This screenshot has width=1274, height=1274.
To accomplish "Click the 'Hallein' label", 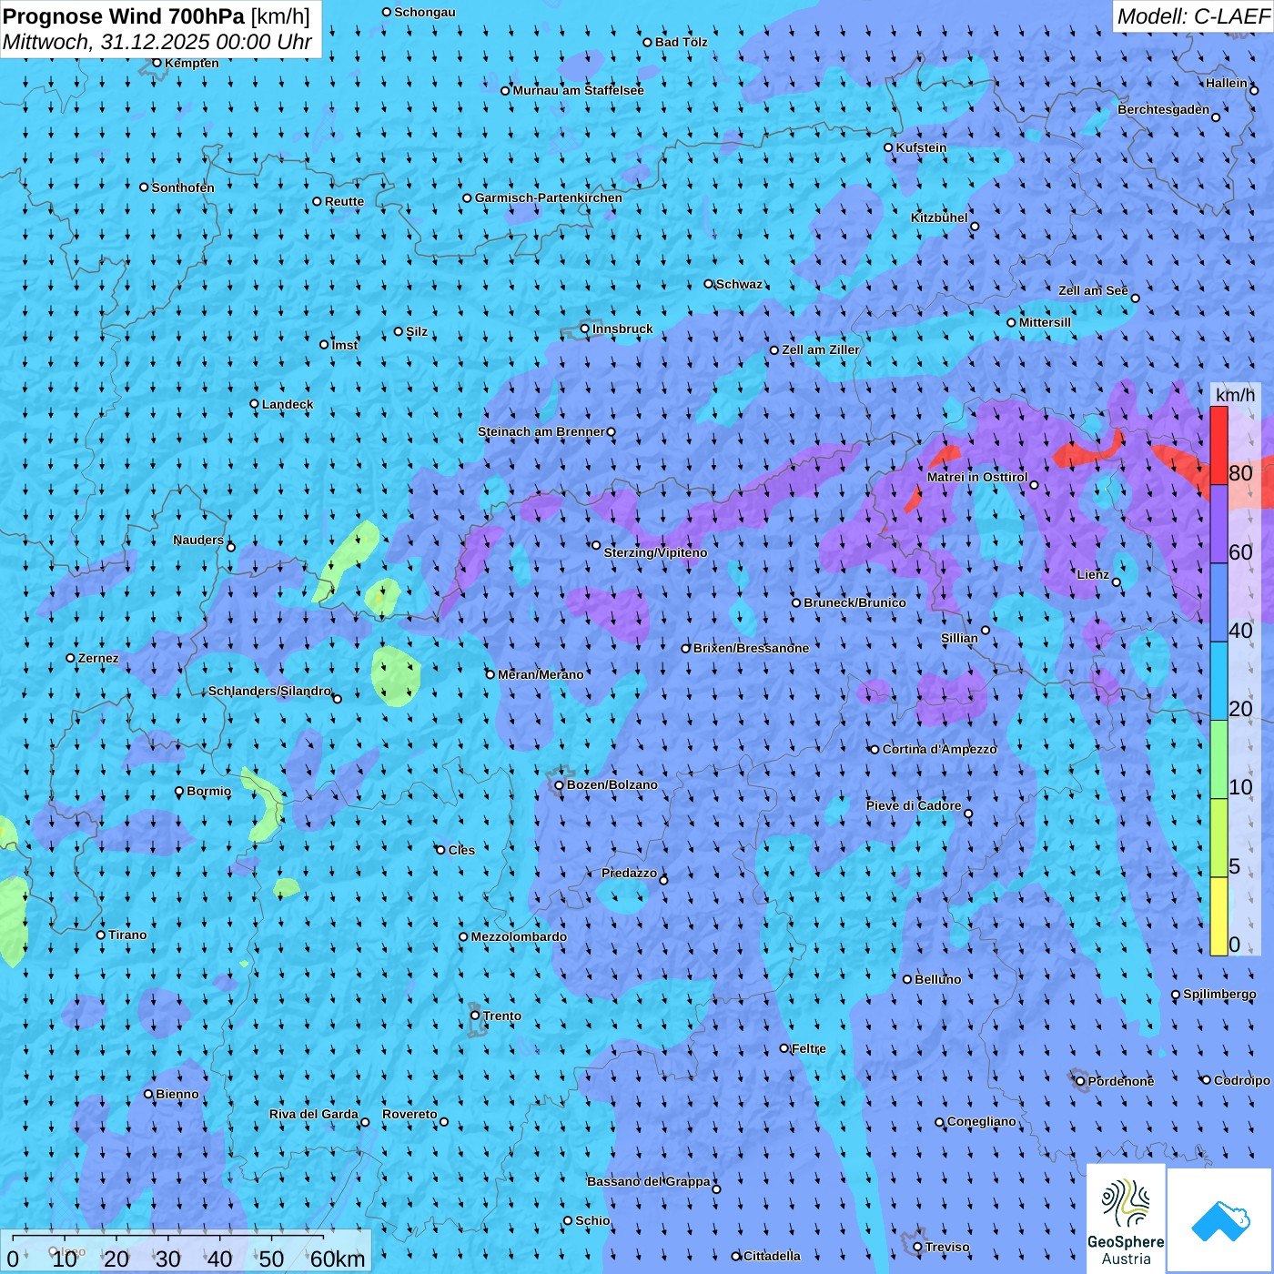I will pyautogui.click(x=1227, y=83).
